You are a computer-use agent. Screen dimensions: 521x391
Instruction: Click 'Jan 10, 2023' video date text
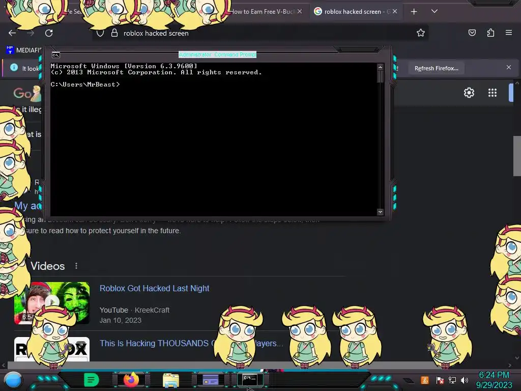[x=120, y=320]
